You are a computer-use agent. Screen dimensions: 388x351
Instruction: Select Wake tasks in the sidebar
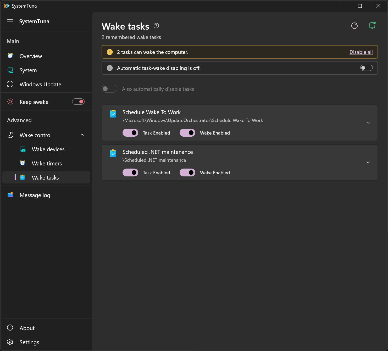pos(46,177)
